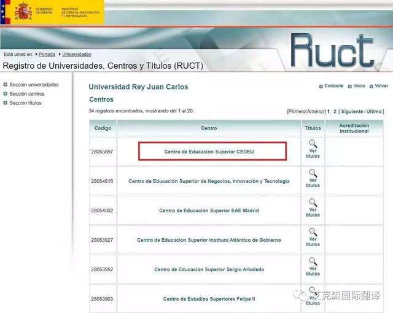Image resolution: width=393 pixels, height=313 pixels.
Task: Select code 28053897
Action: [x=102, y=152]
